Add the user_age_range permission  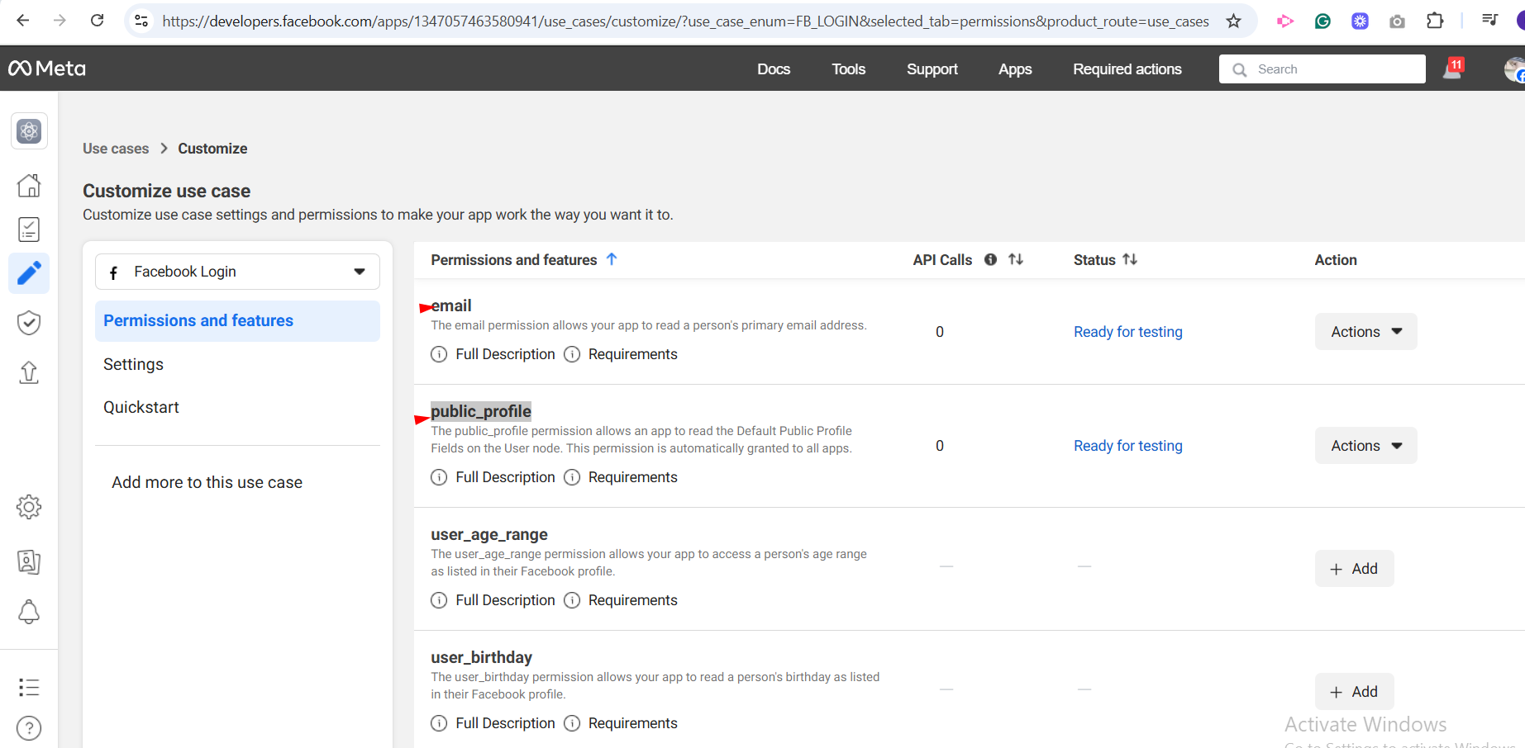coord(1354,569)
